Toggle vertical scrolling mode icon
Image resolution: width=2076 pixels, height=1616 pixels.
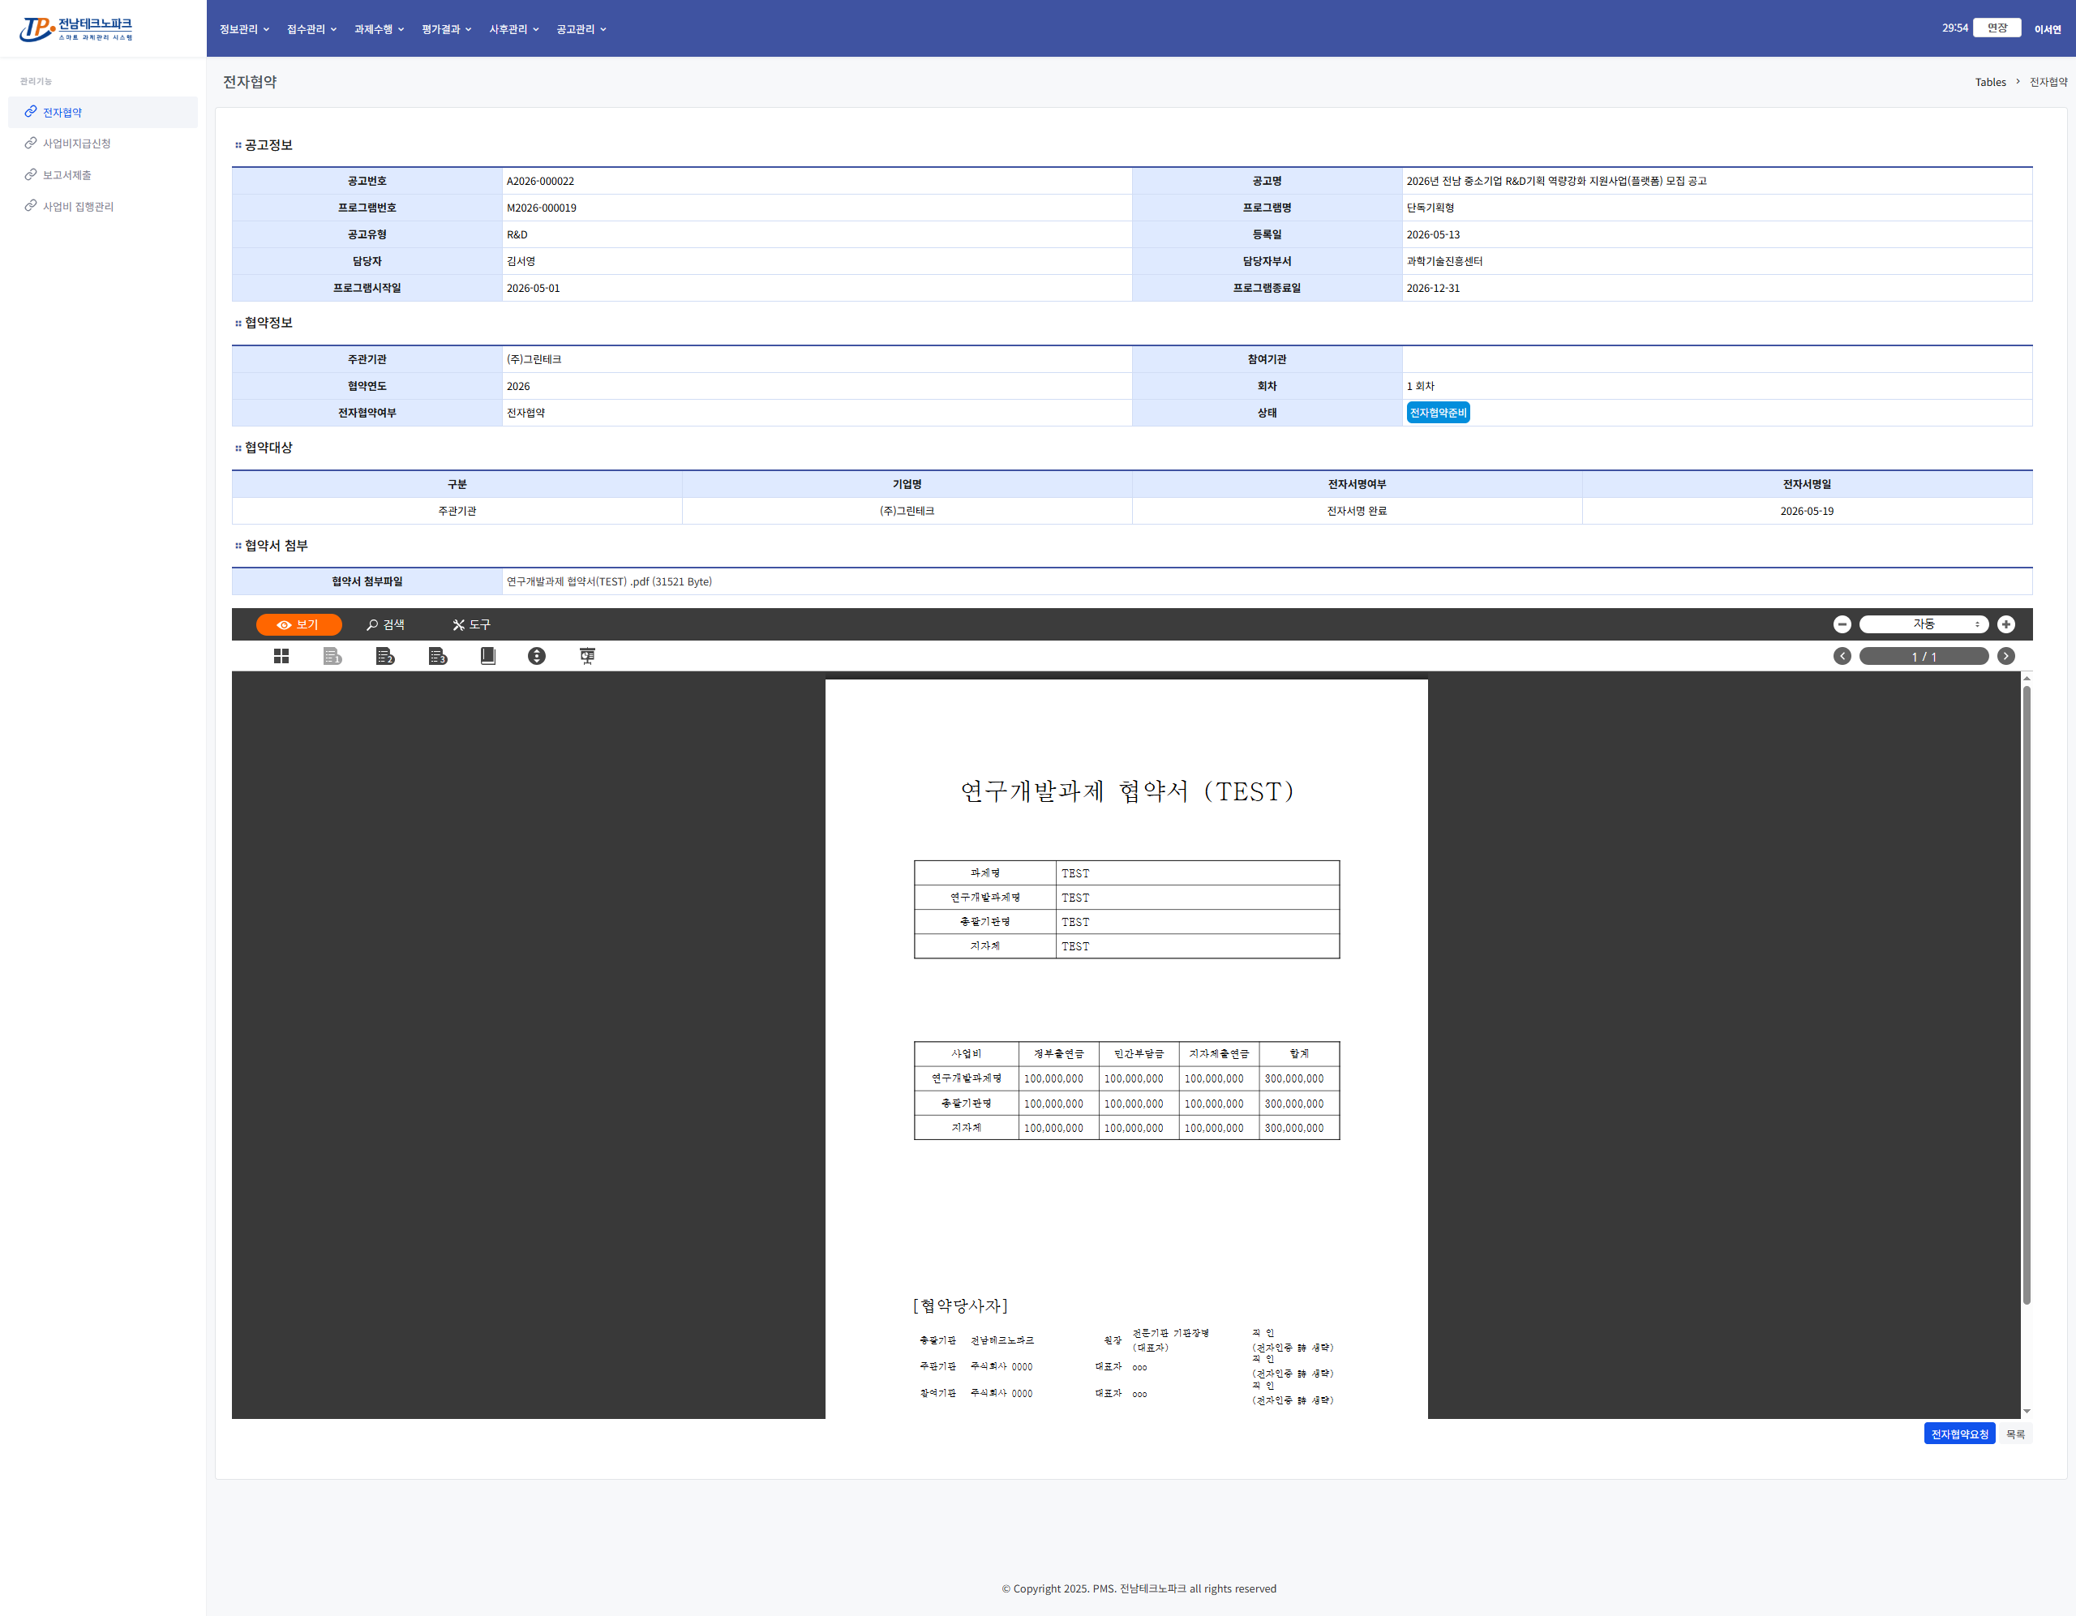(537, 656)
